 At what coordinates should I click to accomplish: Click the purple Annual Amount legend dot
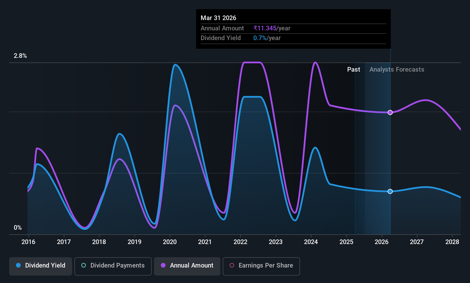pos(163,265)
